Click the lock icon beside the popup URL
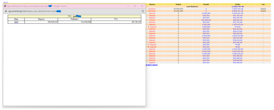The image size is (274, 110). [6, 11]
